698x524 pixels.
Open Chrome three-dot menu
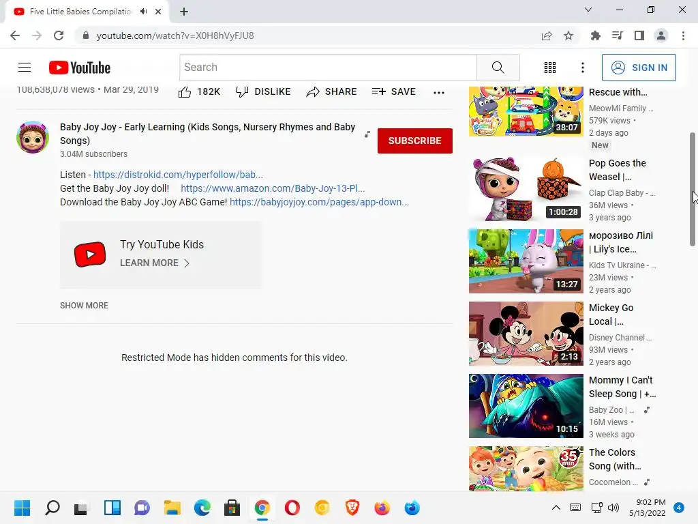pos(683,35)
